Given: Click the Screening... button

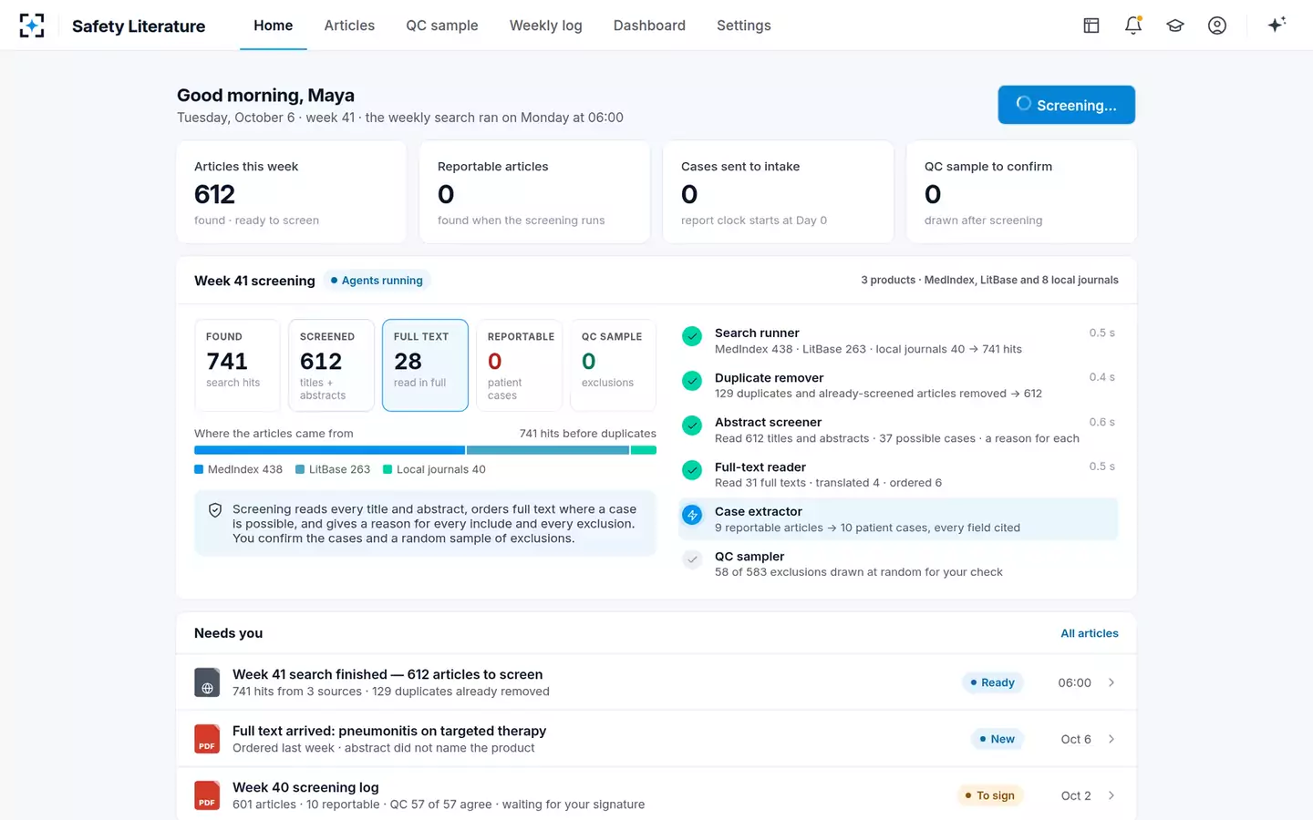Looking at the screenshot, I should pyautogui.click(x=1067, y=105).
